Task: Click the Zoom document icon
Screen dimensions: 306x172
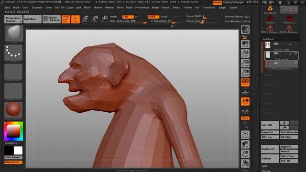Action: pyautogui.click(x=245, y=54)
